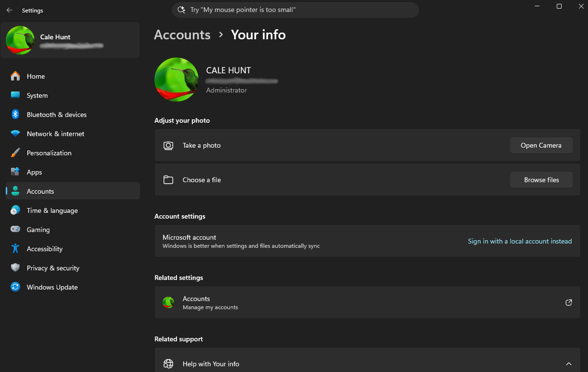
Task: Open System settings
Action: (x=73, y=95)
